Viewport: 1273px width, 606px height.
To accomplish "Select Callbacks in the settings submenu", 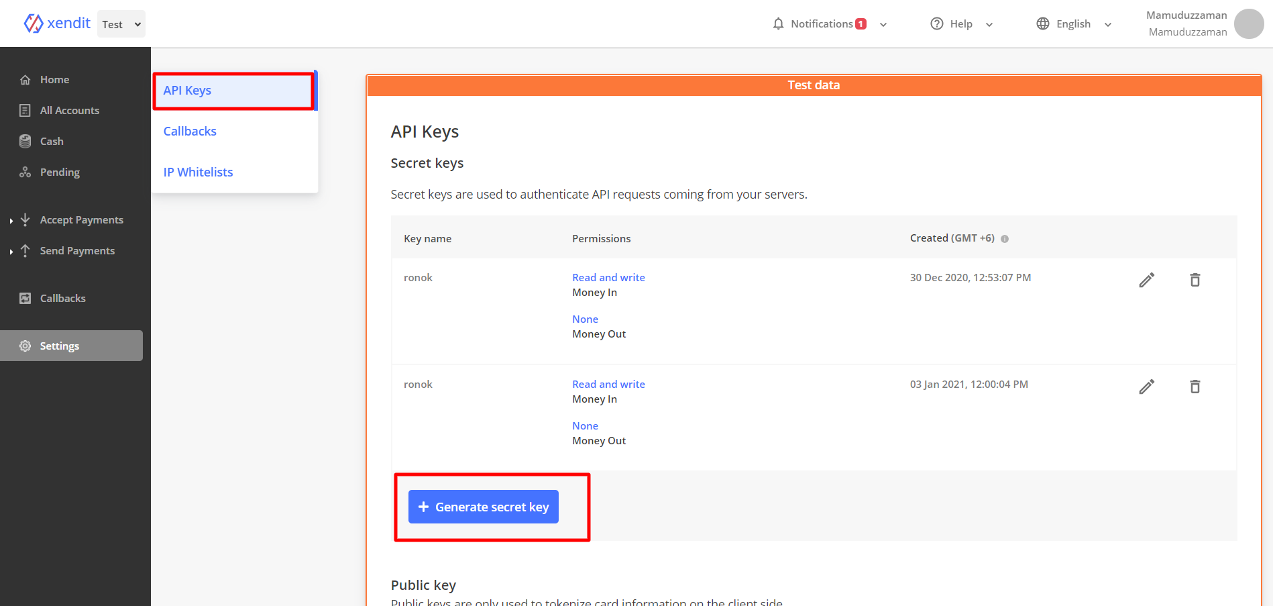I will (190, 132).
